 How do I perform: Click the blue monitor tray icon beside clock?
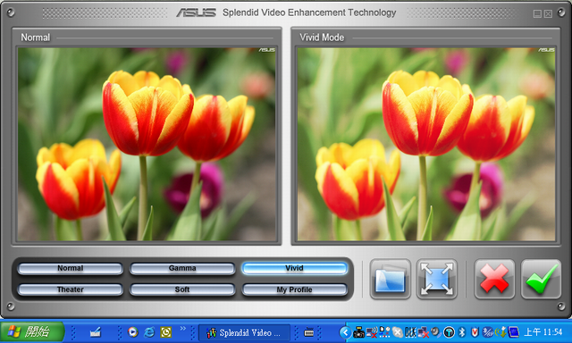point(514,332)
